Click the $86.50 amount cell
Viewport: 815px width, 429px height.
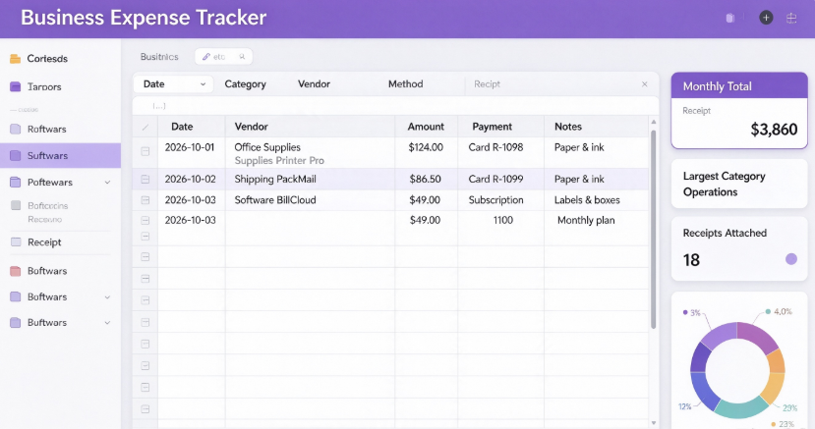pos(425,179)
